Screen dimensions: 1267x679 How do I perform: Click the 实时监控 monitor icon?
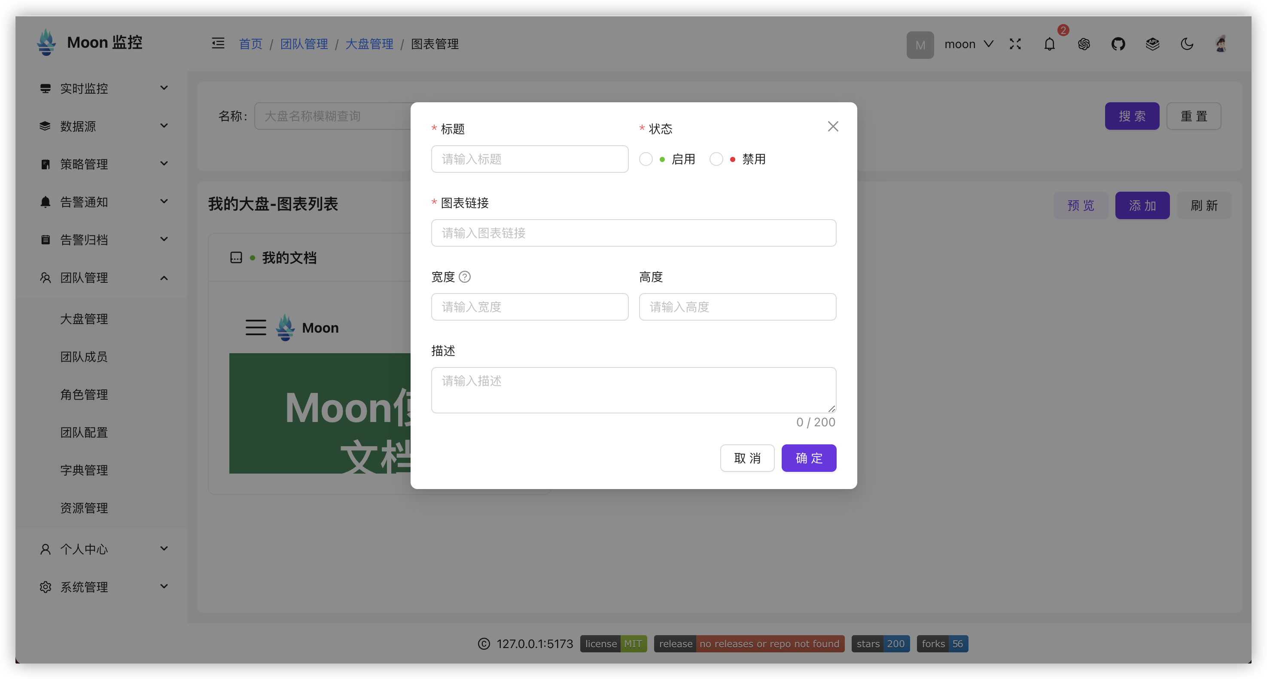(45, 89)
